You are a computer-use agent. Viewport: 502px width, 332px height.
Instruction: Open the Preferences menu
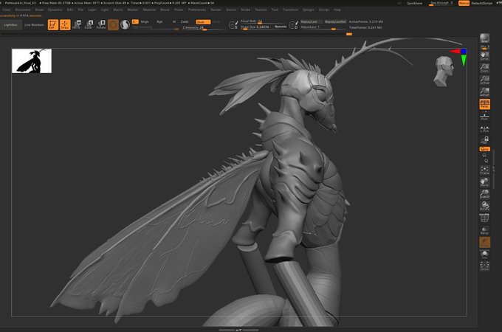pos(197,10)
